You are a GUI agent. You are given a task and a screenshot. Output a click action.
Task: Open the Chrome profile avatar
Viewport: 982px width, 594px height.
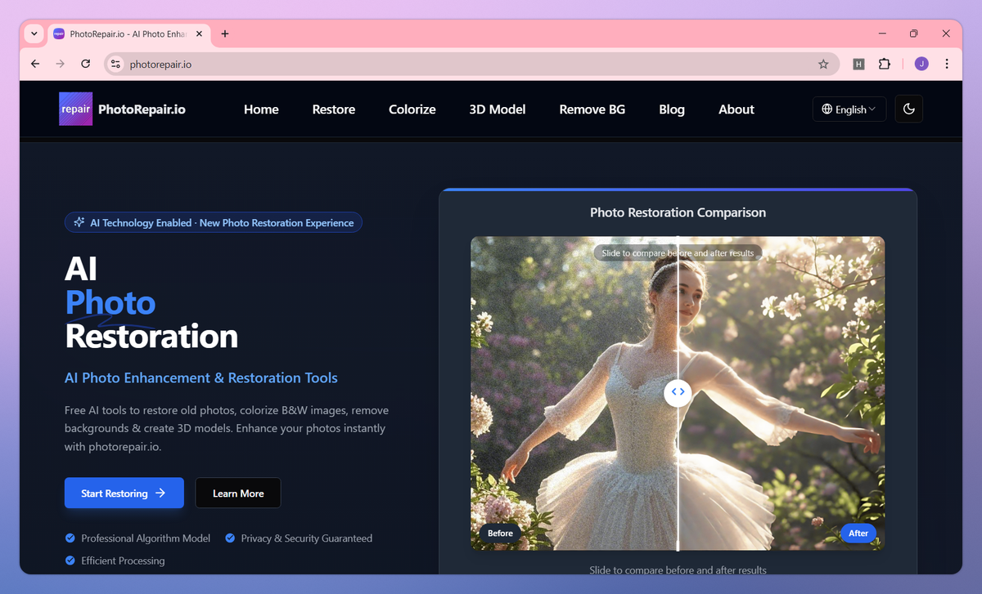point(921,64)
